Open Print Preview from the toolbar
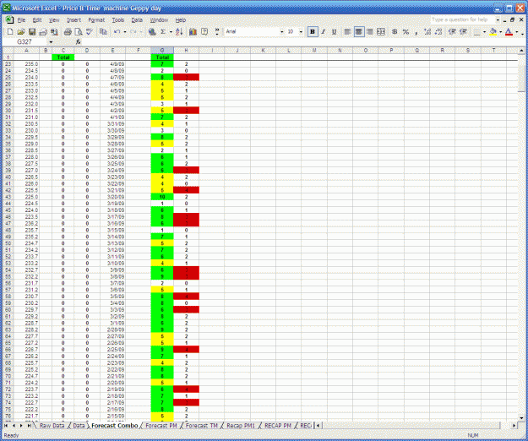This screenshot has width=528, height=441. [79, 31]
